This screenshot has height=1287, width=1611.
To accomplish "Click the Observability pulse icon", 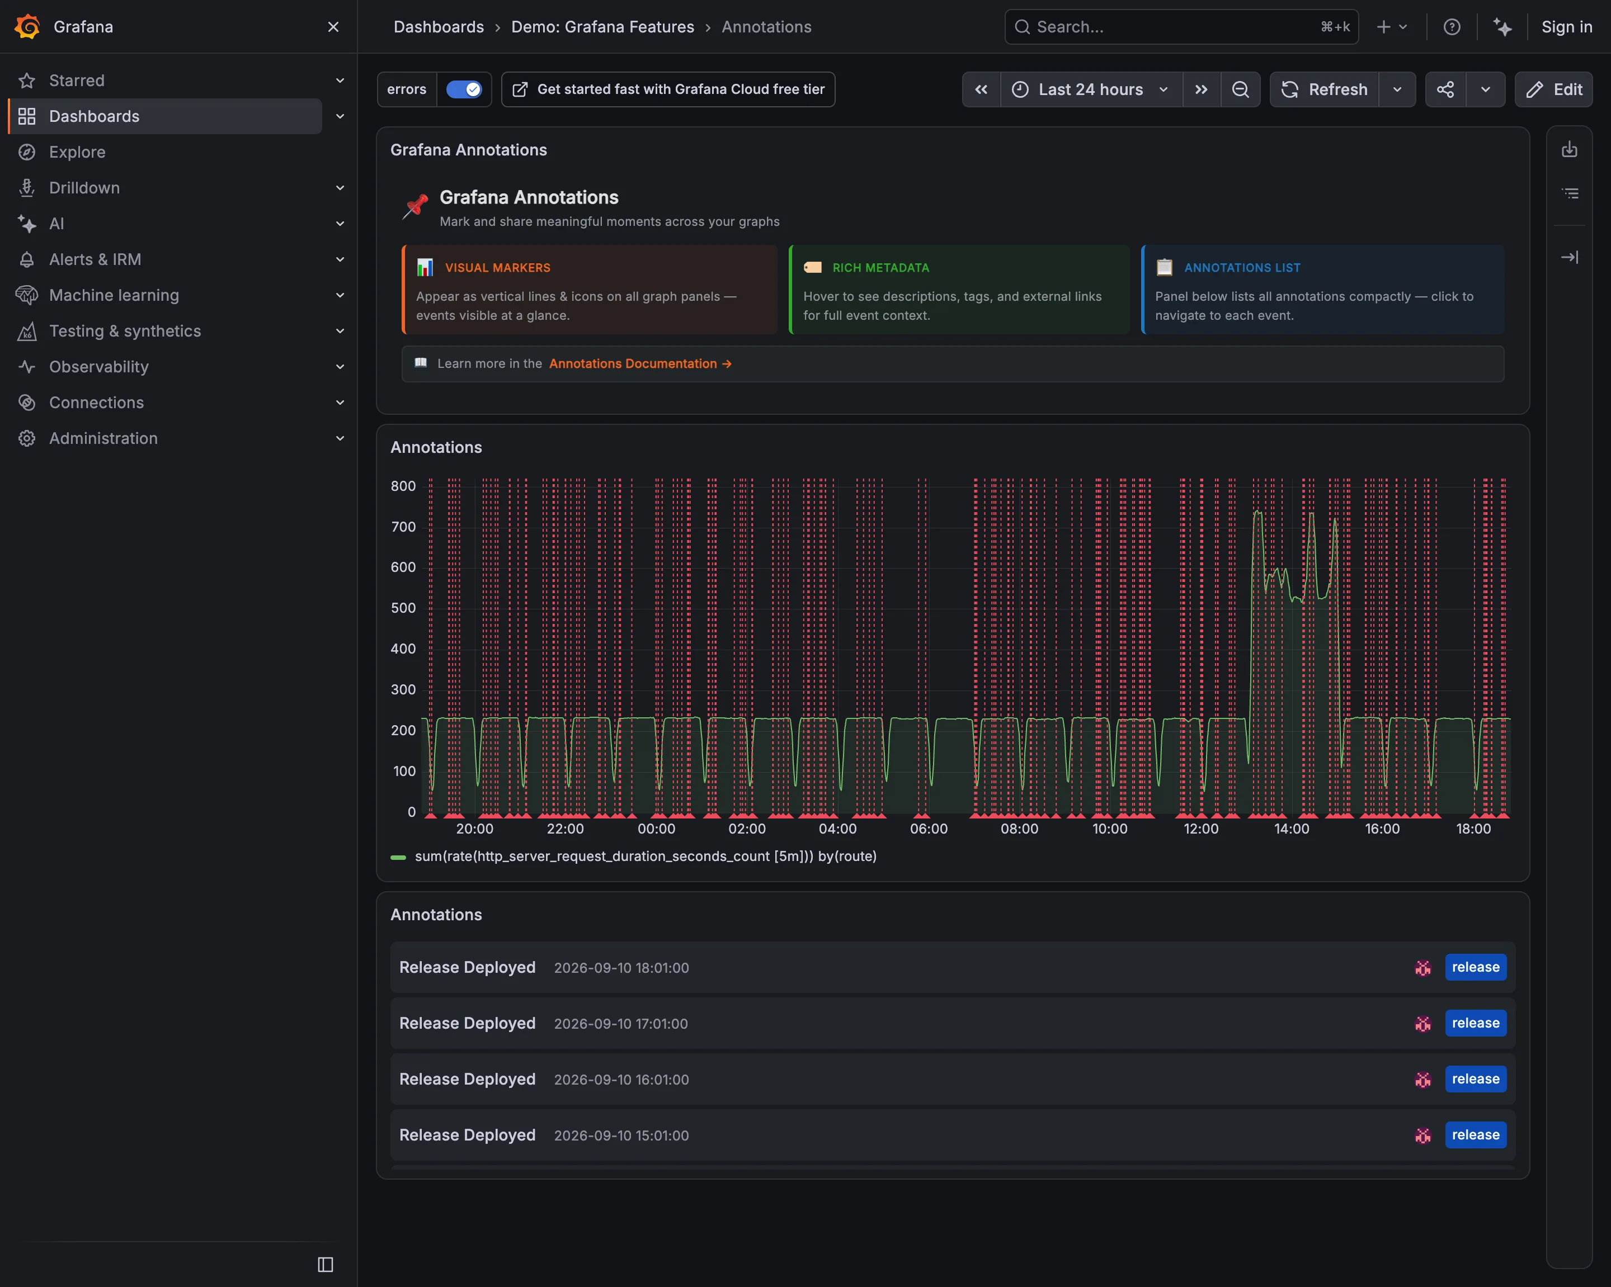I will pos(27,367).
